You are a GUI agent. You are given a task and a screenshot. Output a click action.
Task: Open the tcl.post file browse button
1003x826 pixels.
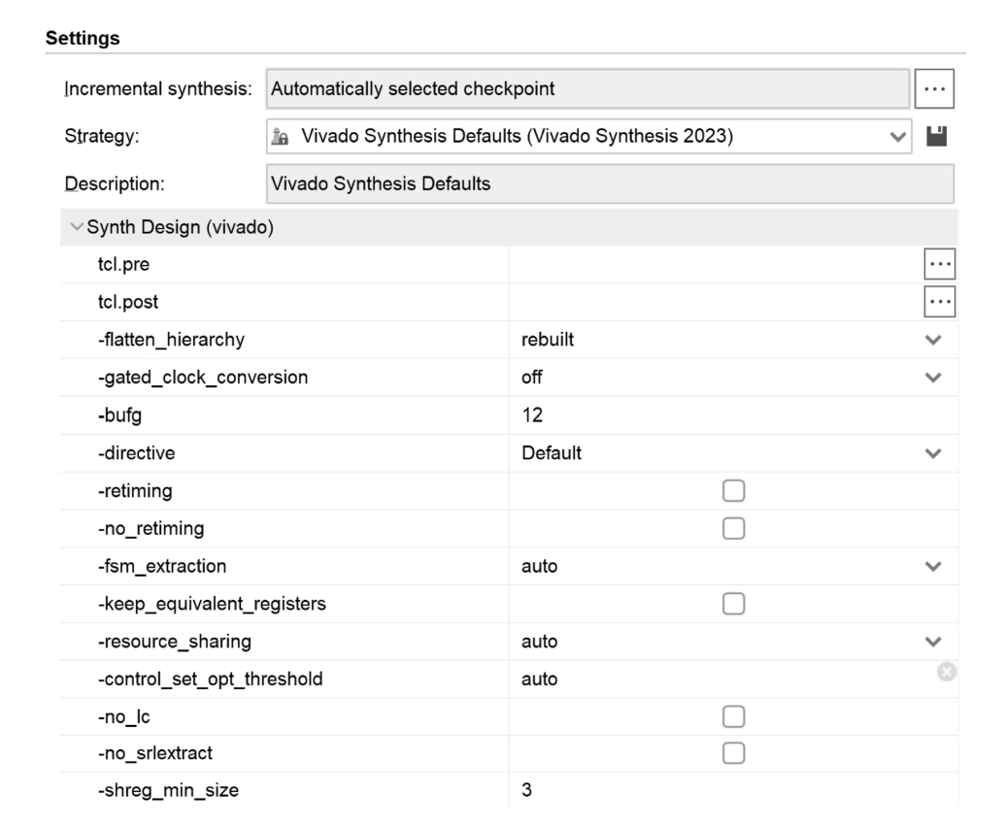[939, 302]
